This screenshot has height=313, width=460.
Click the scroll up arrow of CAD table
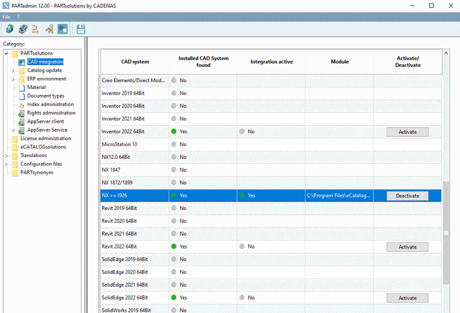click(x=446, y=53)
